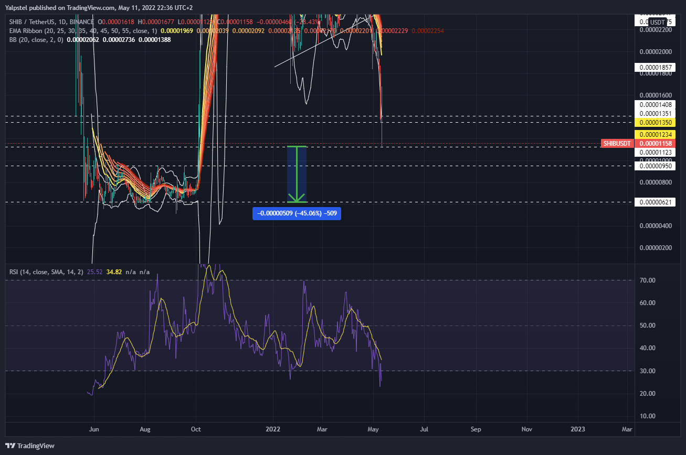The height and width of the screenshot is (455, 686).
Task: Click the EMA Ribbon value 0.00002254
Action: coord(428,31)
